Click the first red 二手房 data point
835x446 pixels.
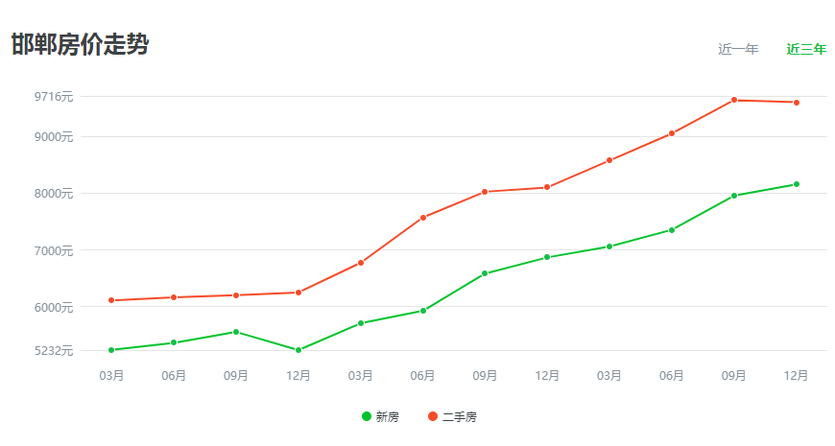(x=111, y=300)
